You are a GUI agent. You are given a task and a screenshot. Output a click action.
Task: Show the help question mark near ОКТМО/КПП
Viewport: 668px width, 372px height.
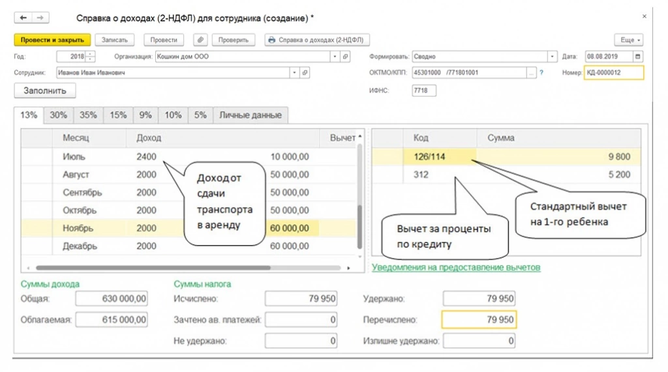(541, 73)
